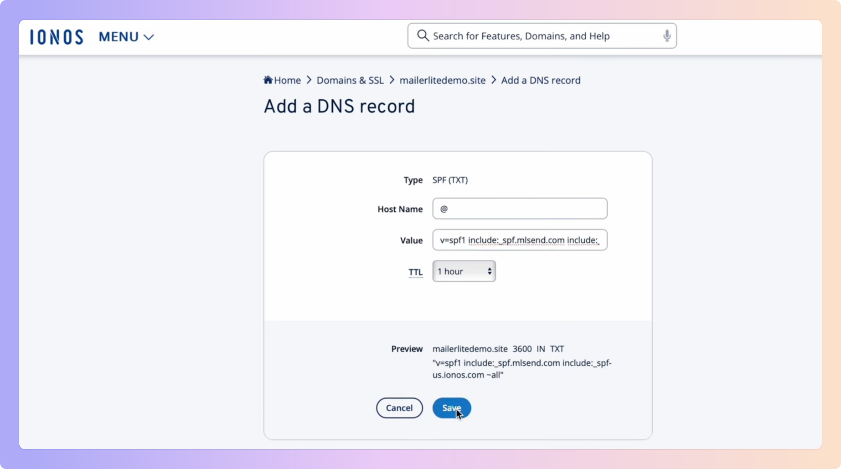Click the Add a DNS record heading
This screenshot has width=841, height=469.
coord(340,107)
